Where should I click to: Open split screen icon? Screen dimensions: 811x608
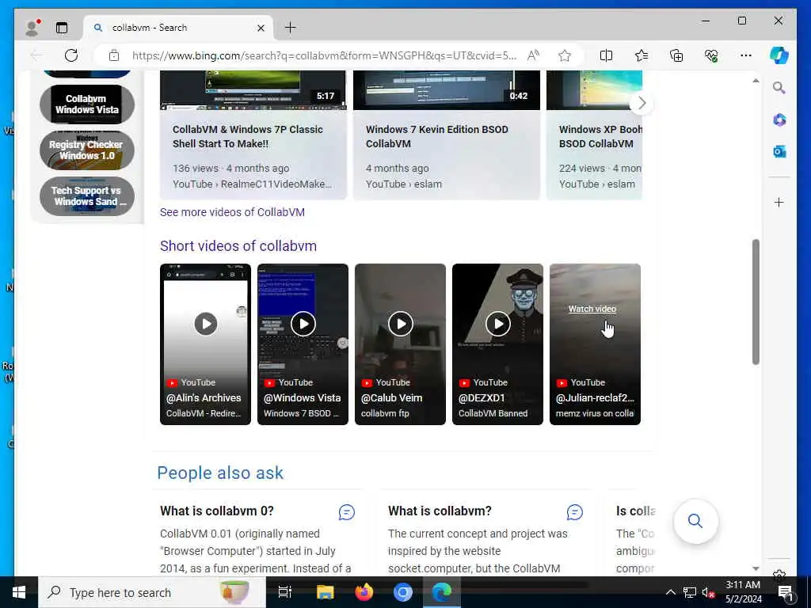(x=606, y=55)
